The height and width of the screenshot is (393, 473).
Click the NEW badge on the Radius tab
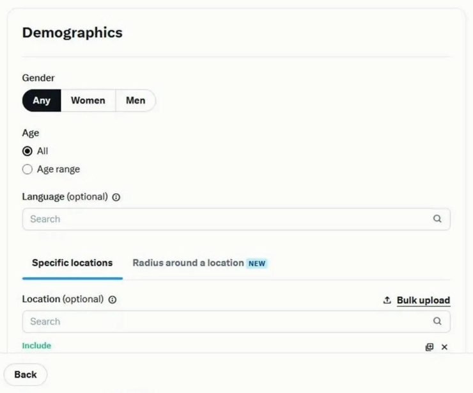tap(257, 264)
